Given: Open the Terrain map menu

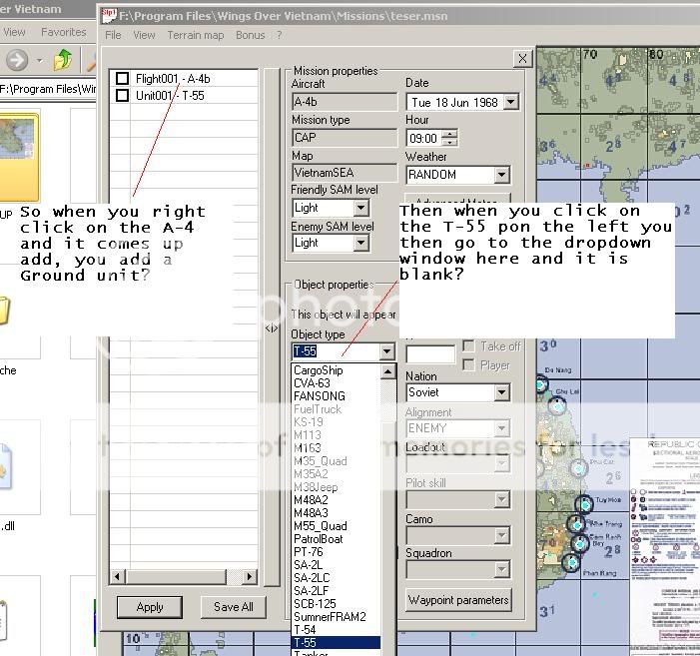Looking at the screenshot, I should pyautogui.click(x=195, y=35).
